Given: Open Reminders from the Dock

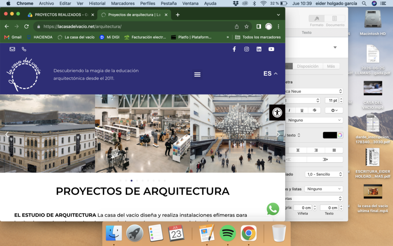Looking at the screenshot, I should (x=155, y=233).
